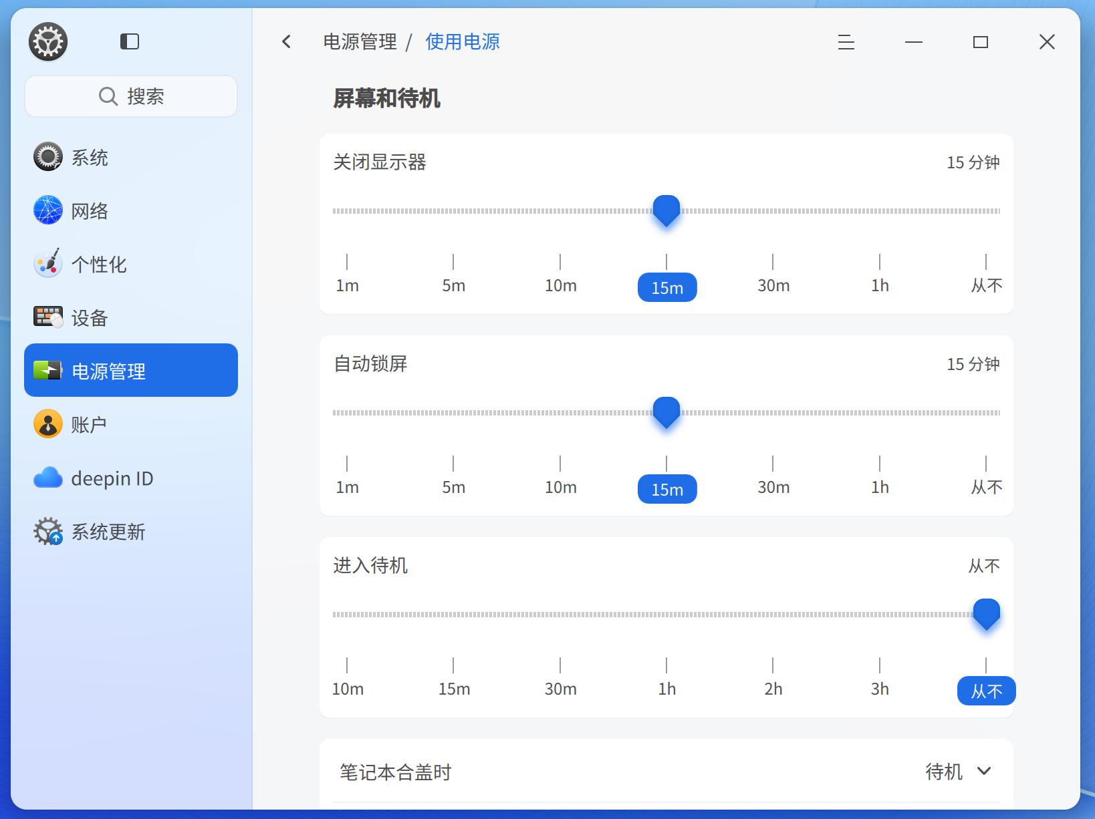1095x819 pixels.
Task: Open 系统 settings icon in sidebar
Action: click(48, 157)
